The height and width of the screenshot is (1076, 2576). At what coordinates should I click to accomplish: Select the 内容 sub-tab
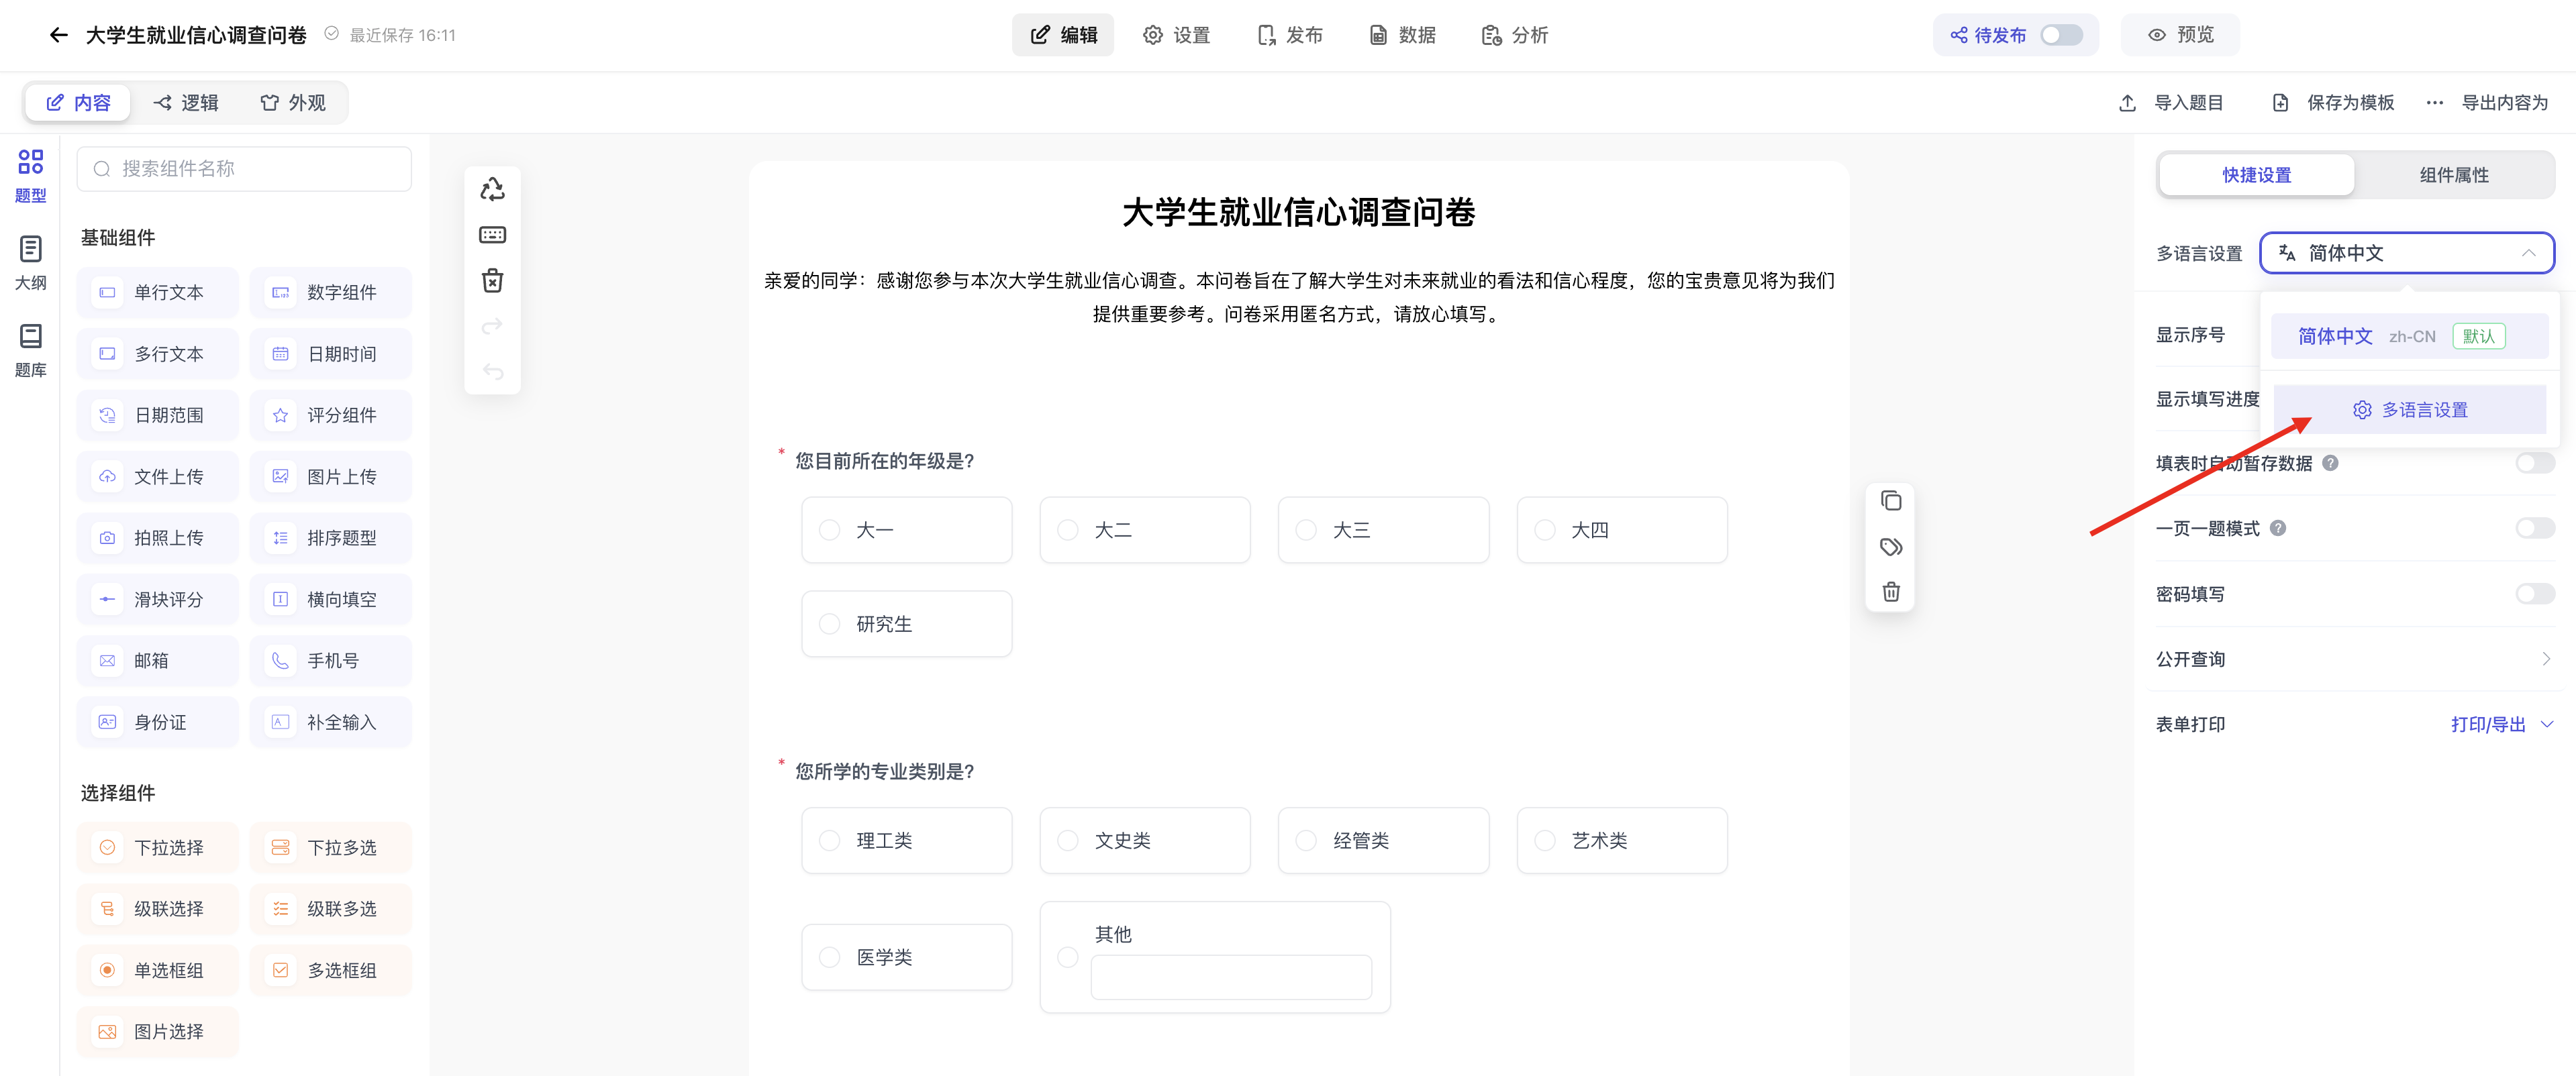point(78,102)
